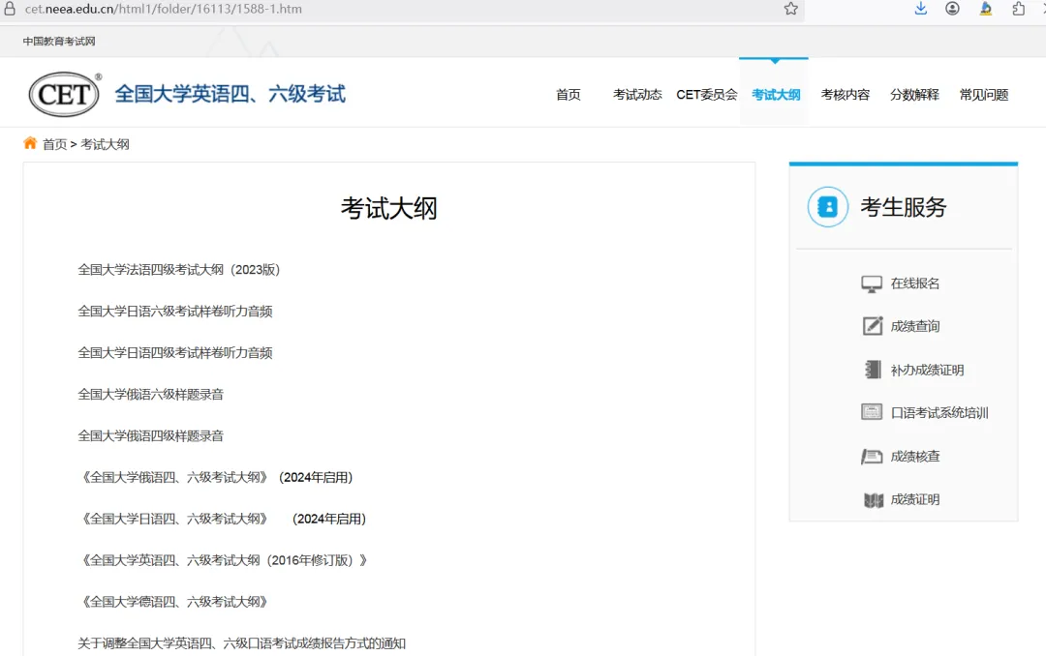Click the orange home icon in breadcrumb
1046x656 pixels.
[x=30, y=142]
